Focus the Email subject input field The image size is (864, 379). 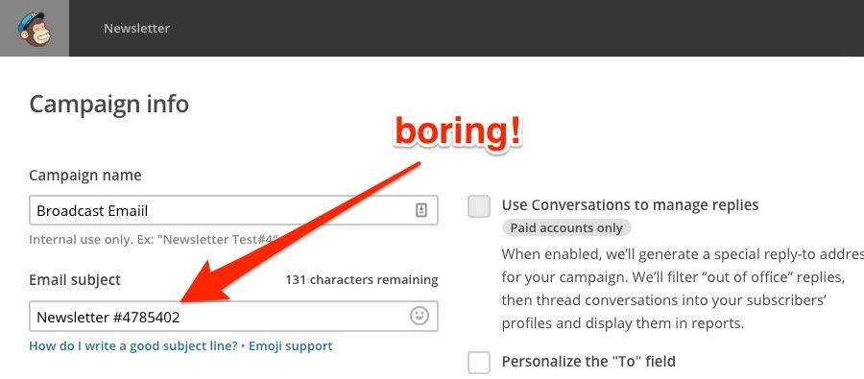tap(233, 317)
